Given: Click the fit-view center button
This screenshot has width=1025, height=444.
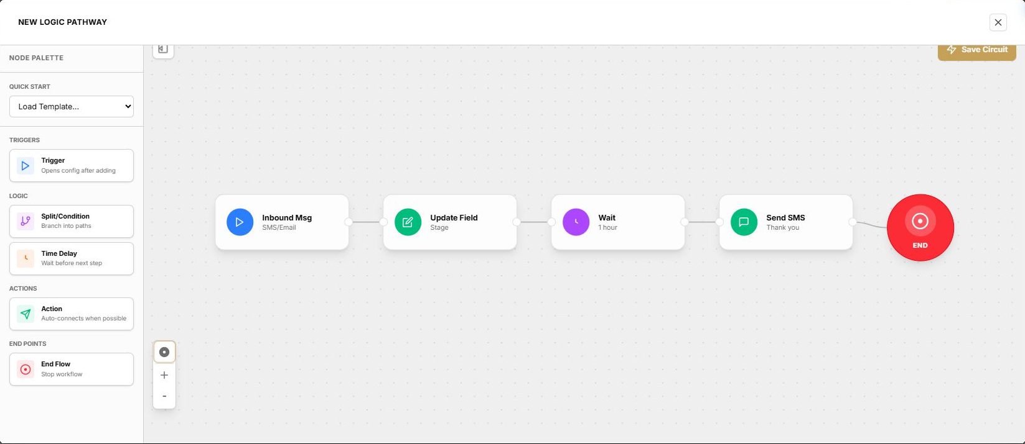Looking at the screenshot, I should click(164, 352).
